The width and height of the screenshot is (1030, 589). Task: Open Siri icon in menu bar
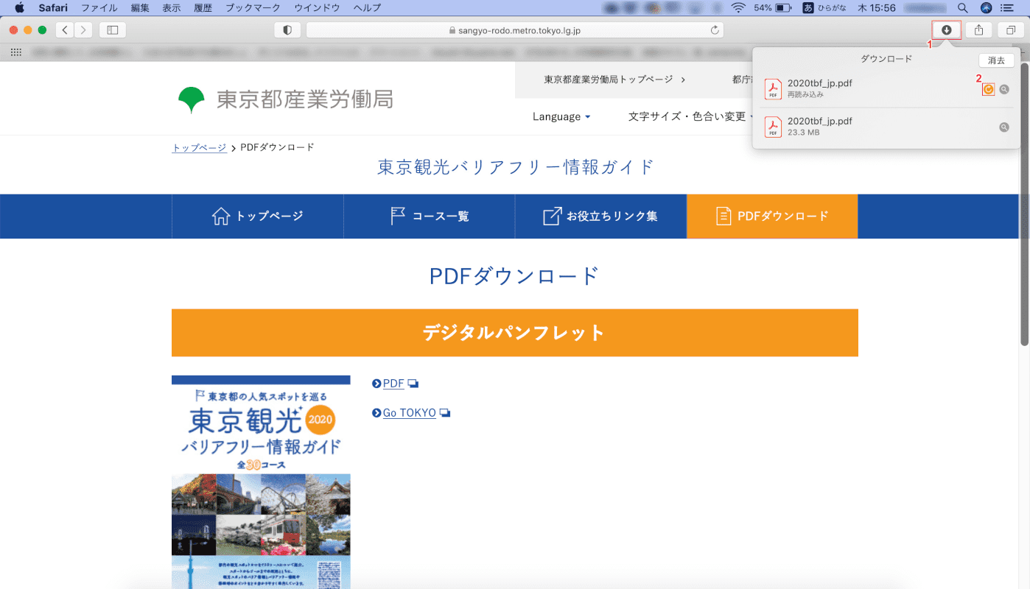987,8
